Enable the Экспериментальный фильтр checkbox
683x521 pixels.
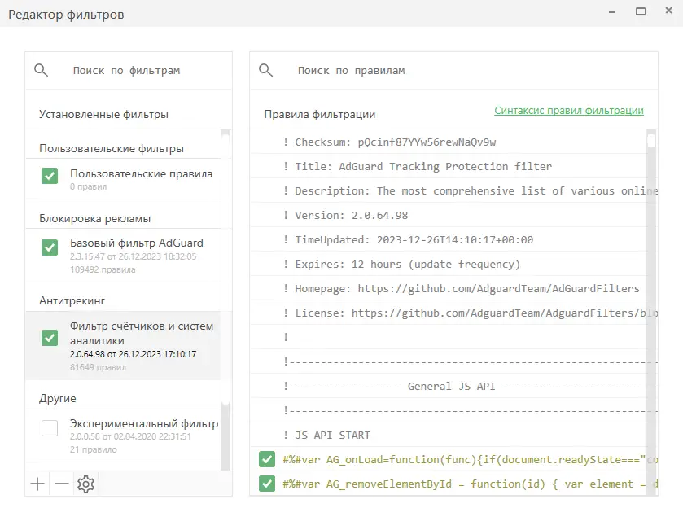(50, 427)
